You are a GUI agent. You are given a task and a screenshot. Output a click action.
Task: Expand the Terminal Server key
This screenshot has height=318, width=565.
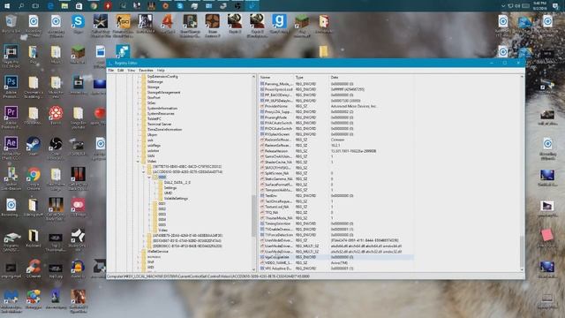pos(138,124)
